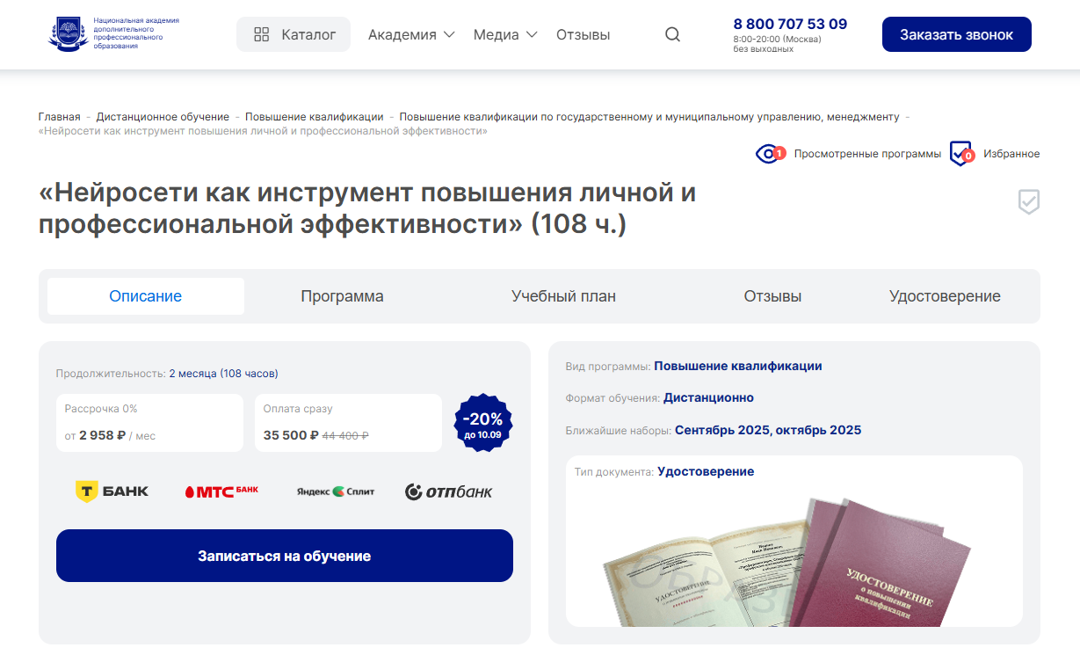Screen dimensions: 1080x655
Task: Click Записаться на обучение button
Action: [x=285, y=556]
